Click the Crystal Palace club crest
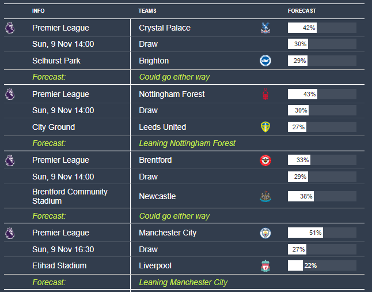The width and height of the screenshot is (372, 292). [265, 28]
